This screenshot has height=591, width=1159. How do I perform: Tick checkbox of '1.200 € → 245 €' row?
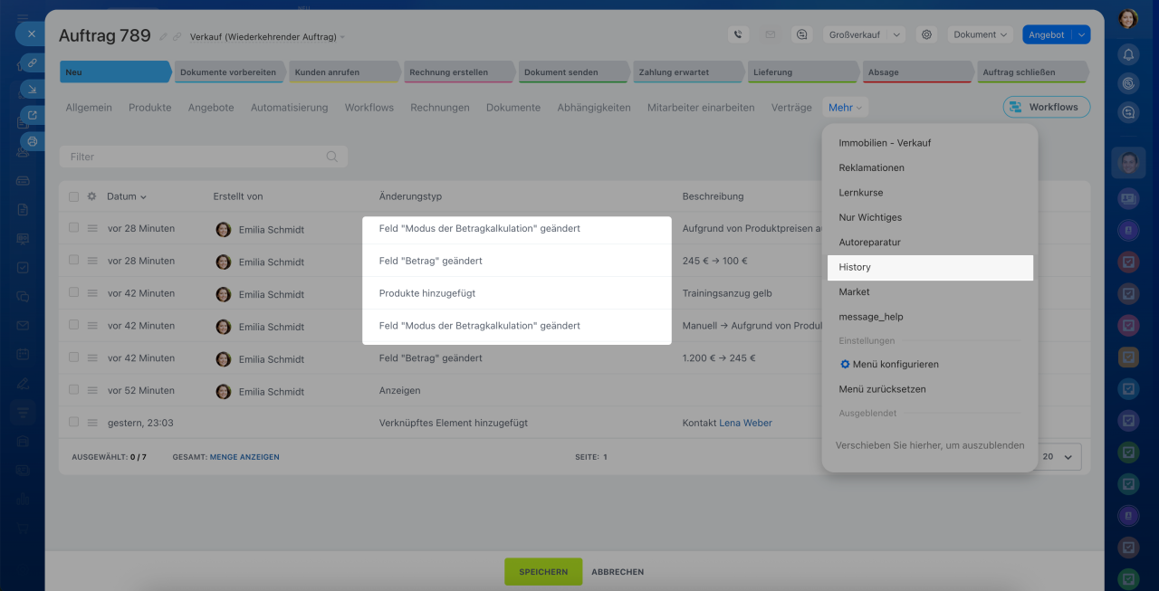click(74, 358)
